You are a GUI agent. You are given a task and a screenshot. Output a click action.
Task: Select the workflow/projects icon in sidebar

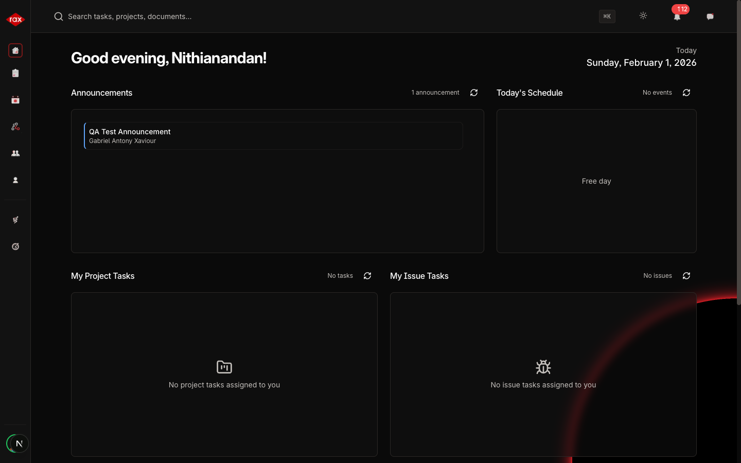click(15, 126)
